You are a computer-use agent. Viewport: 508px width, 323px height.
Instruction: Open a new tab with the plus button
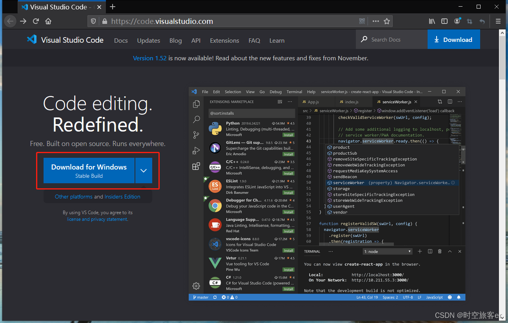[x=113, y=7]
